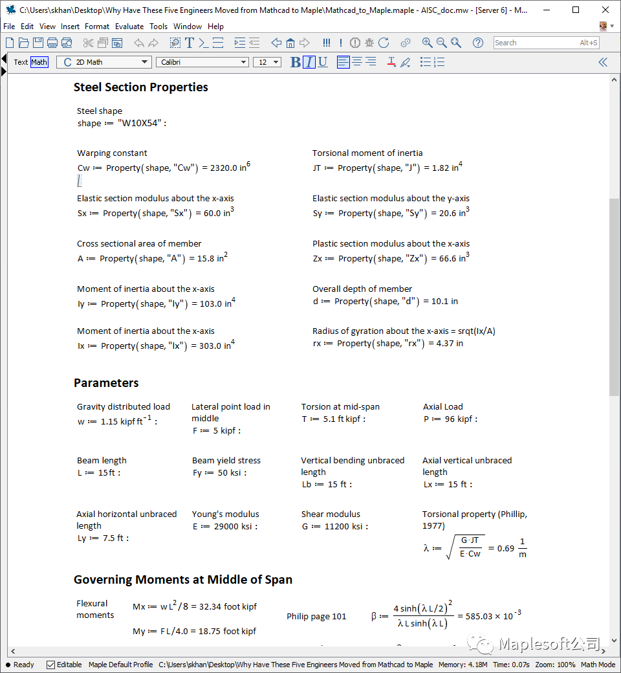Image resolution: width=621 pixels, height=673 pixels.
Task: Open the Tools menu
Action: click(x=158, y=26)
